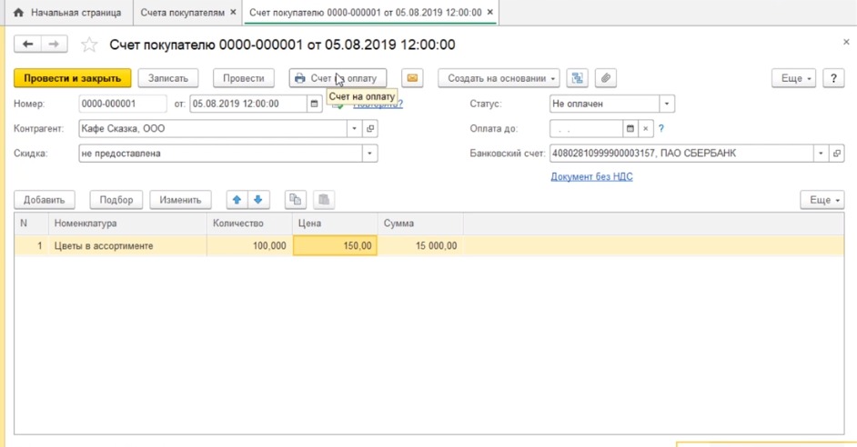Open the Документ без НДС link
The image size is (857, 447).
[x=591, y=176]
